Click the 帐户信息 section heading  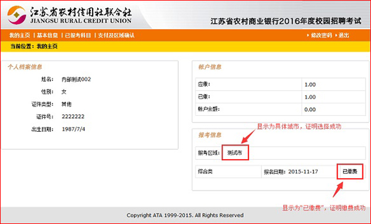pyautogui.click(x=210, y=67)
